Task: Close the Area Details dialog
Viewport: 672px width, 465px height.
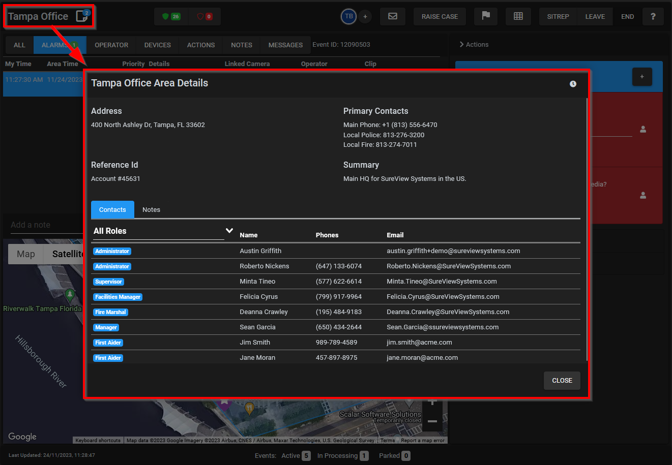Action: pos(562,380)
